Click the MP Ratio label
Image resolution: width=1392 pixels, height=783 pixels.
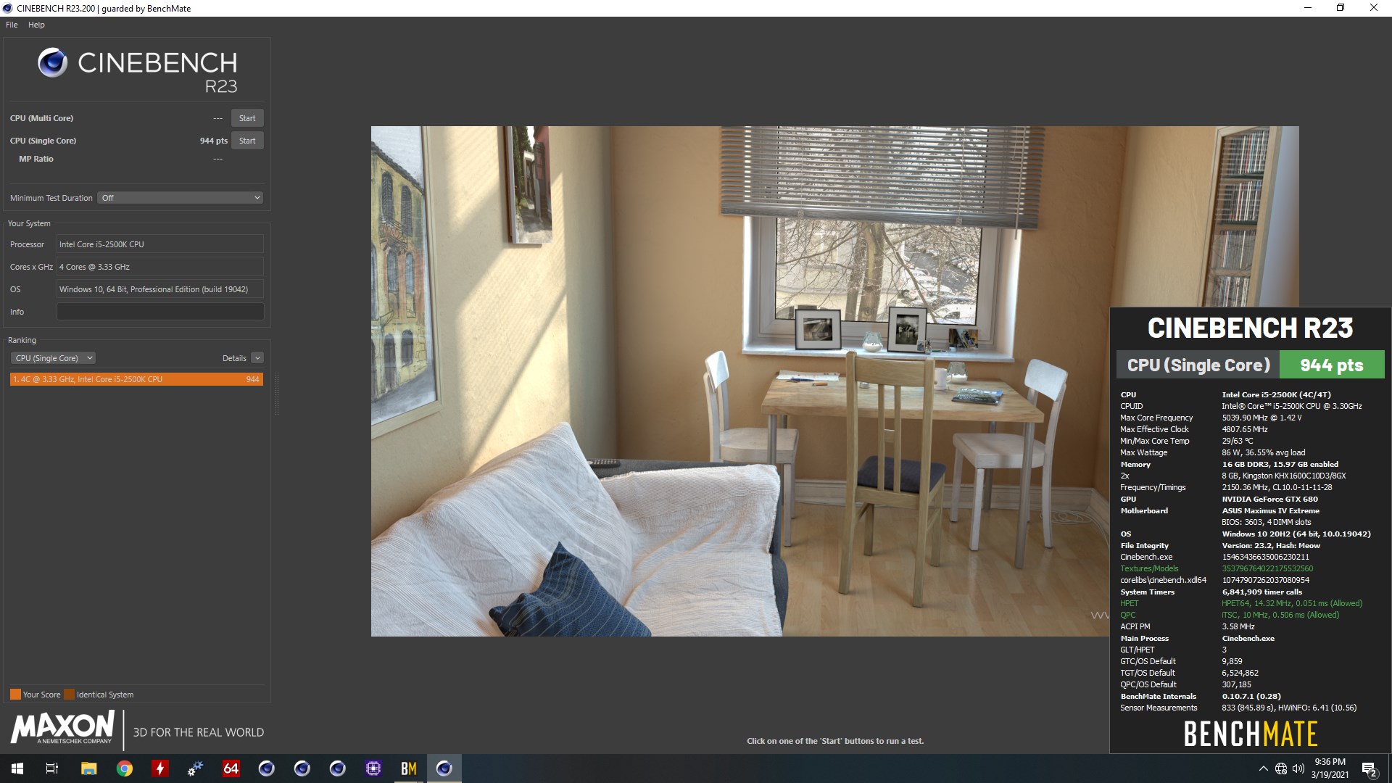point(36,159)
